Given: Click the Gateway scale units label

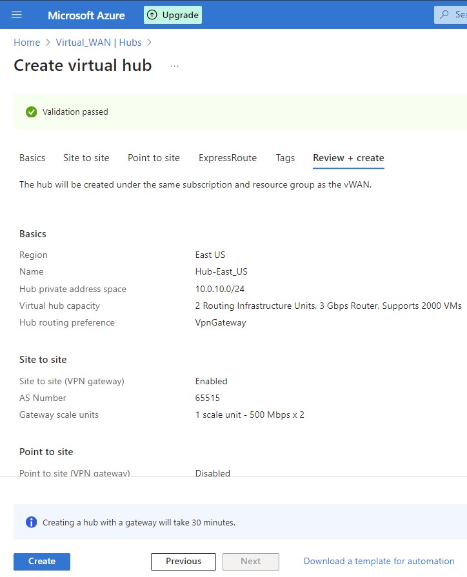Looking at the screenshot, I should pos(59,415).
